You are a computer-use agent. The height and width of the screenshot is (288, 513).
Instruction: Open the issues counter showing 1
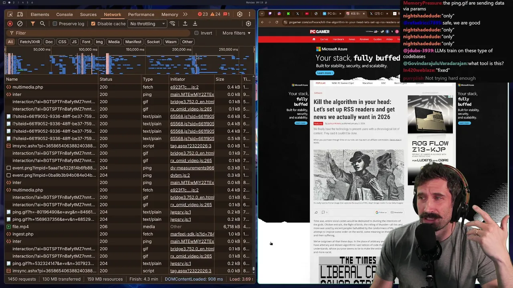pyautogui.click(x=226, y=14)
